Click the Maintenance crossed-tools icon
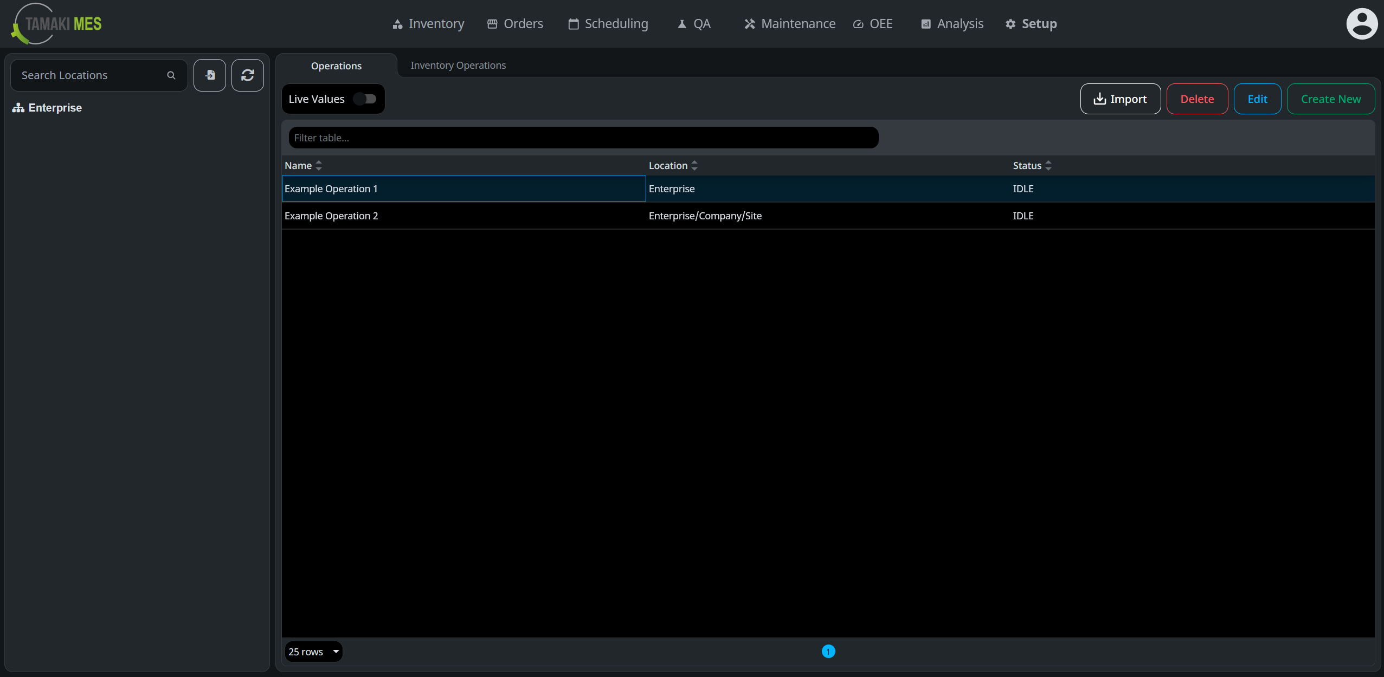This screenshot has width=1384, height=677. click(750, 23)
